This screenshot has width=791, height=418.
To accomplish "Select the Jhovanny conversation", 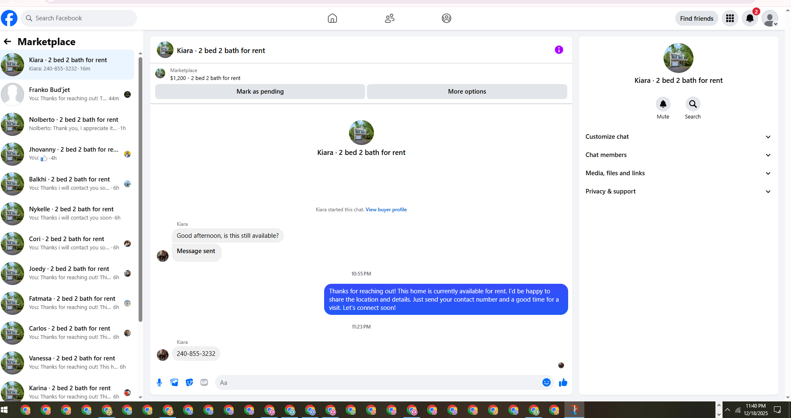I will pyautogui.click(x=67, y=154).
